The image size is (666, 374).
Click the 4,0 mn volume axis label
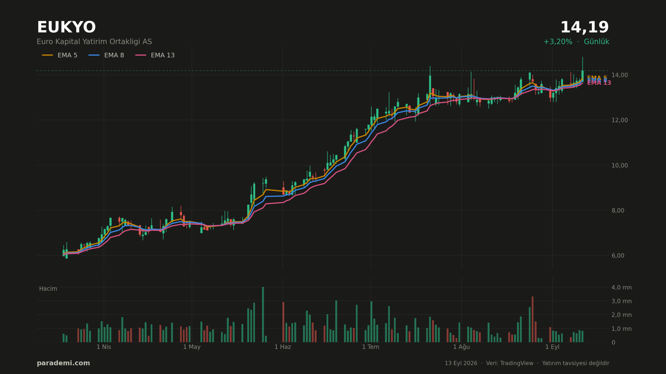click(x=621, y=288)
